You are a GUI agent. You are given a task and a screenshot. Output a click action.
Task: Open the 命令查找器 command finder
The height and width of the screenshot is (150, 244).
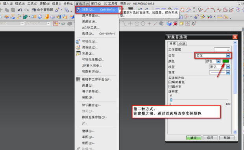pyautogui.click(x=42, y=10)
